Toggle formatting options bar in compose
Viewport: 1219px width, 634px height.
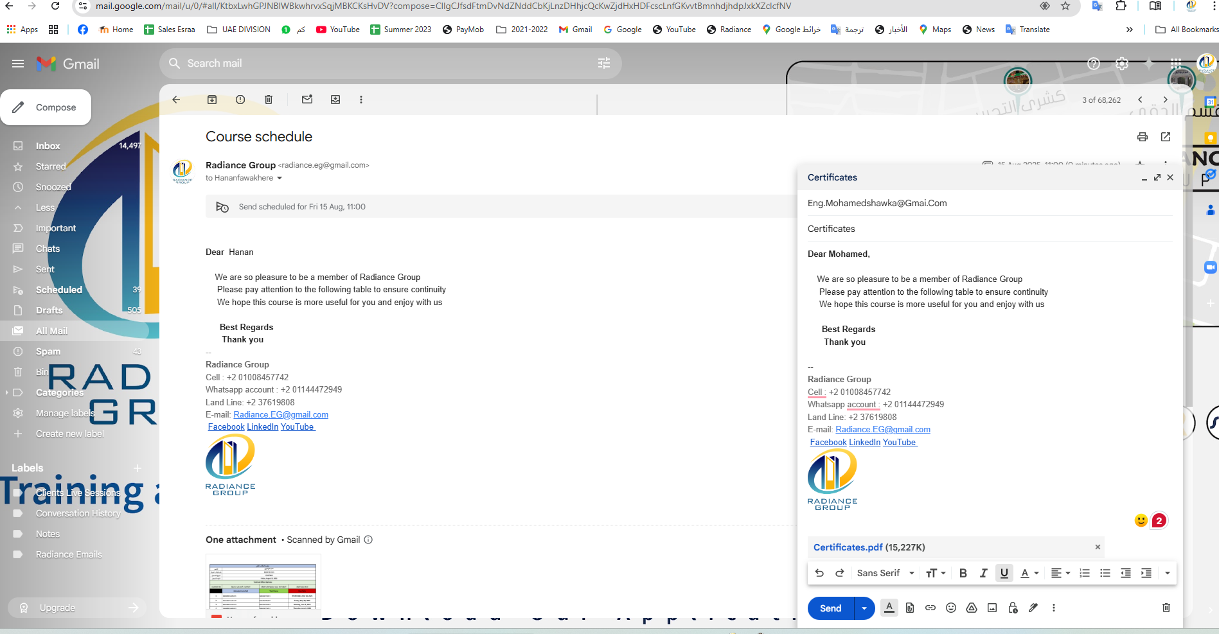[x=889, y=608]
